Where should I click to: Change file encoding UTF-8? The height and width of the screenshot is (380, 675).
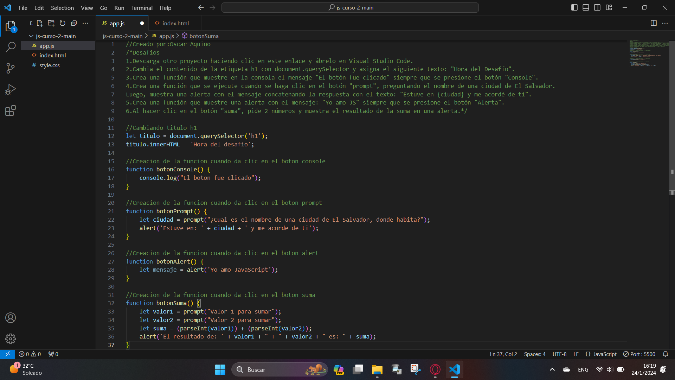(559, 354)
